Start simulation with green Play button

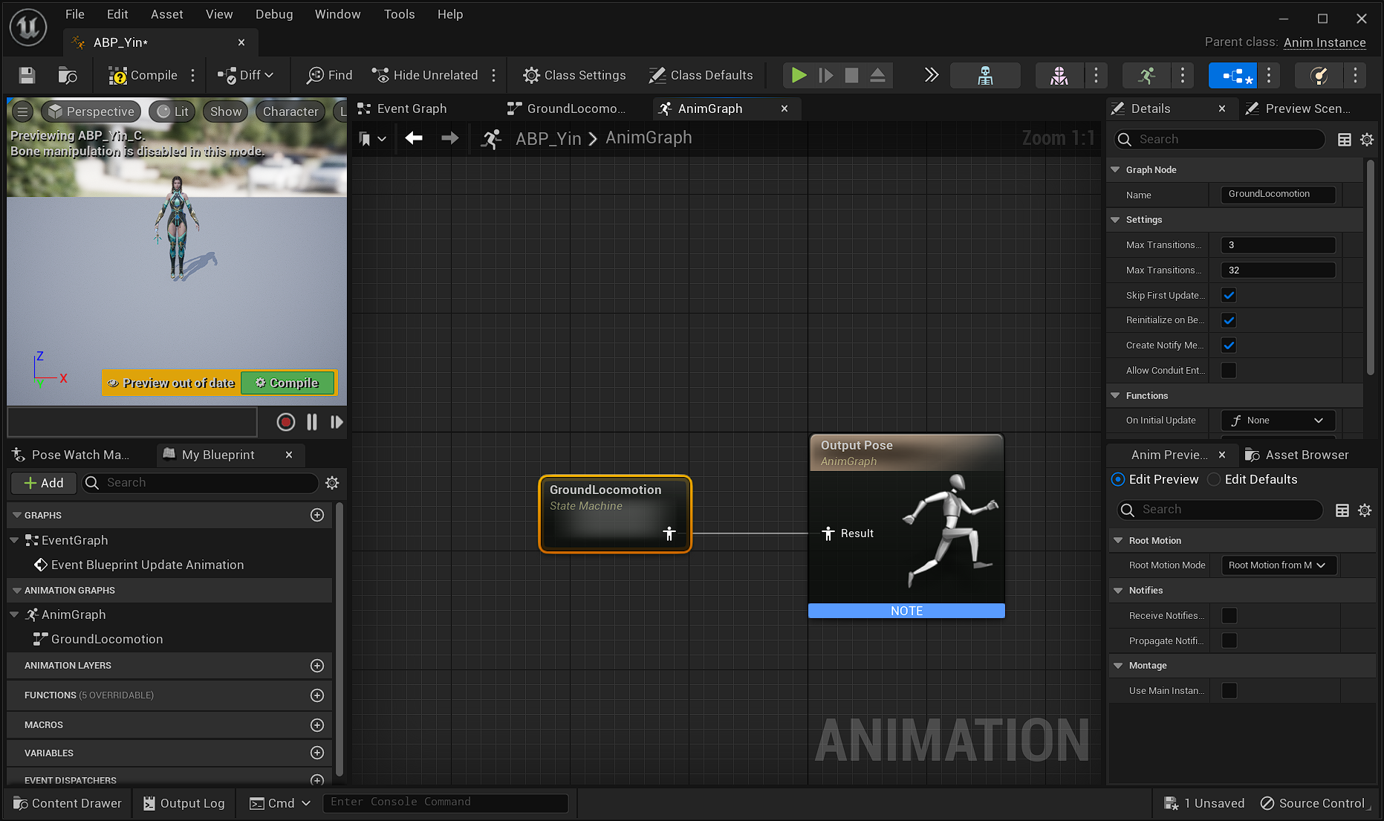[x=799, y=75]
